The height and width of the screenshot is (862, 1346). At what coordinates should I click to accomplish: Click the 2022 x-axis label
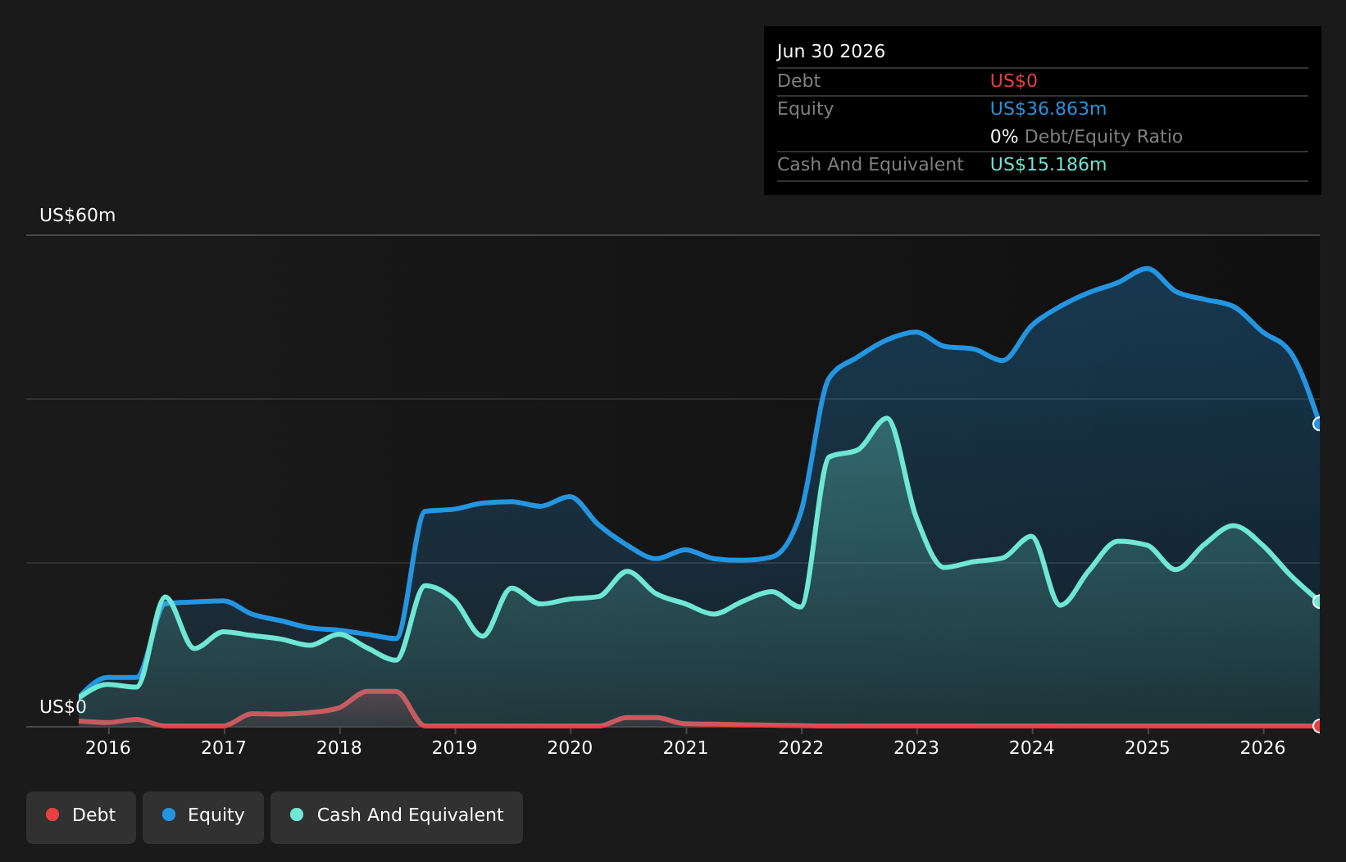(801, 747)
